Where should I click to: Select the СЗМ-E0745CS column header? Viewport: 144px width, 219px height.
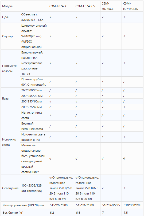[x=87, y=6]
